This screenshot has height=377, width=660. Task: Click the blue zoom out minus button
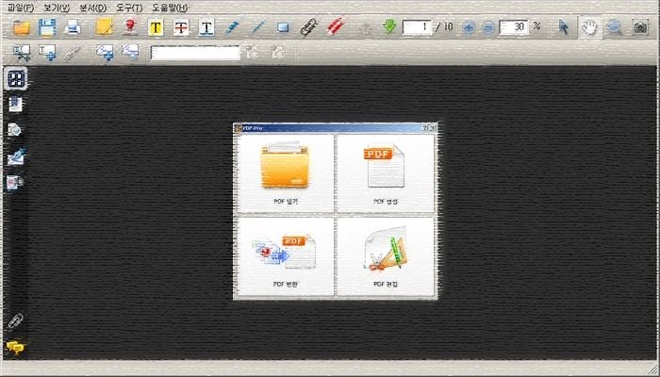tap(487, 27)
